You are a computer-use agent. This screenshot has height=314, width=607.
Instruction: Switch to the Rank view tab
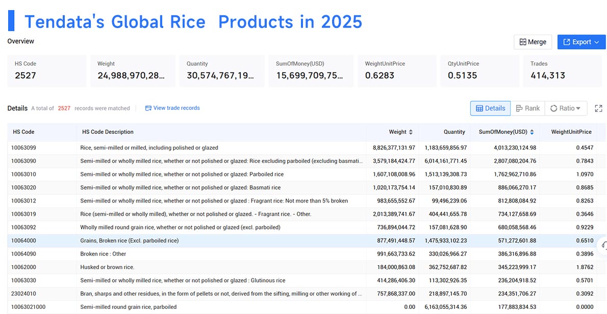pyautogui.click(x=527, y=108)
